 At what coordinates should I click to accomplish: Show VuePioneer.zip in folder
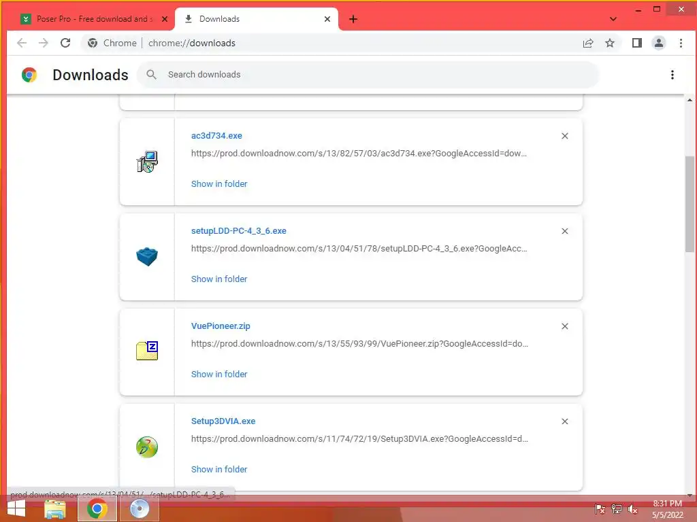click(x=219, y=375)
